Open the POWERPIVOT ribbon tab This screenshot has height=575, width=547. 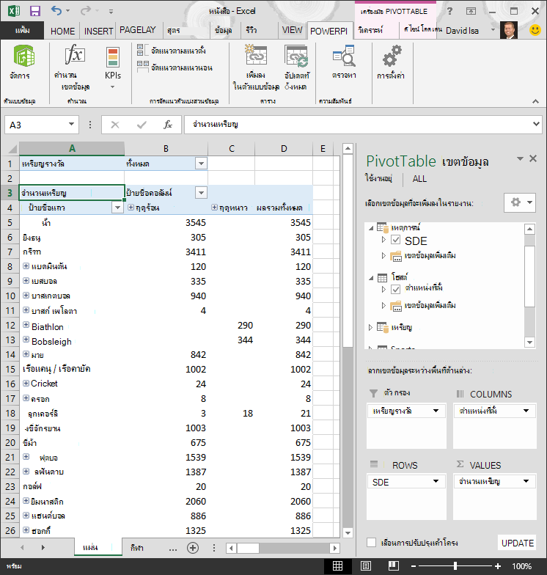tap(328, 31)
